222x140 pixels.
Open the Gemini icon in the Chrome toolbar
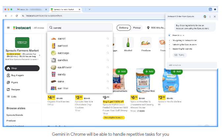(215, 9)
